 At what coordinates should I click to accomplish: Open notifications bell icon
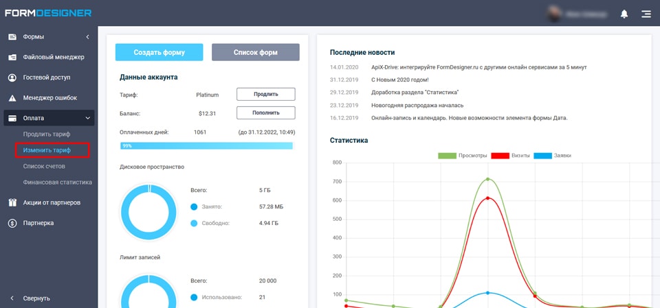coord(624,14)
